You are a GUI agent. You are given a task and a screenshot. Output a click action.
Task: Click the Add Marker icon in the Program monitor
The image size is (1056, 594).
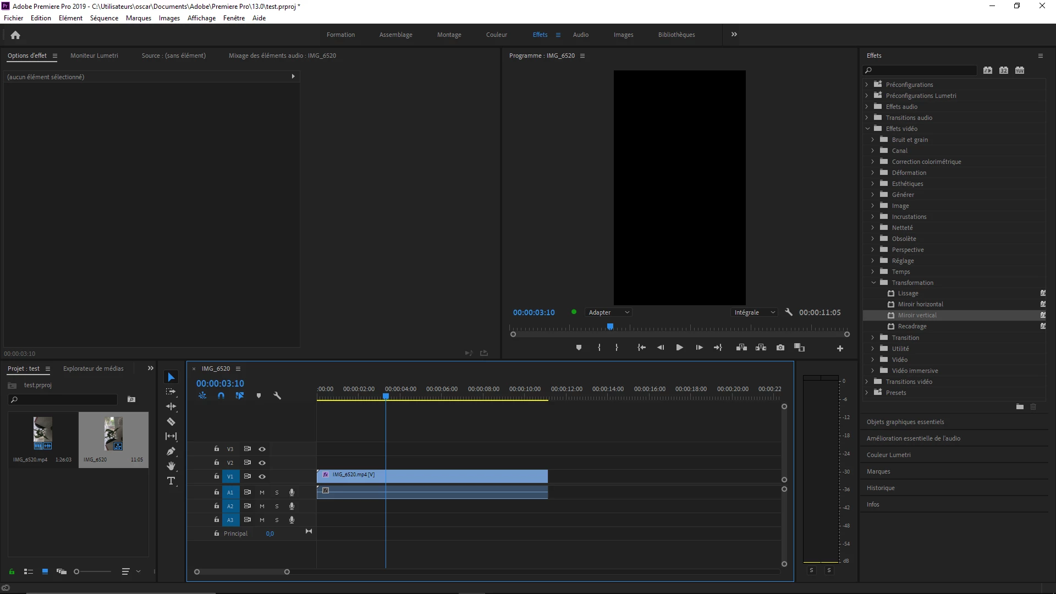(579, 348)
